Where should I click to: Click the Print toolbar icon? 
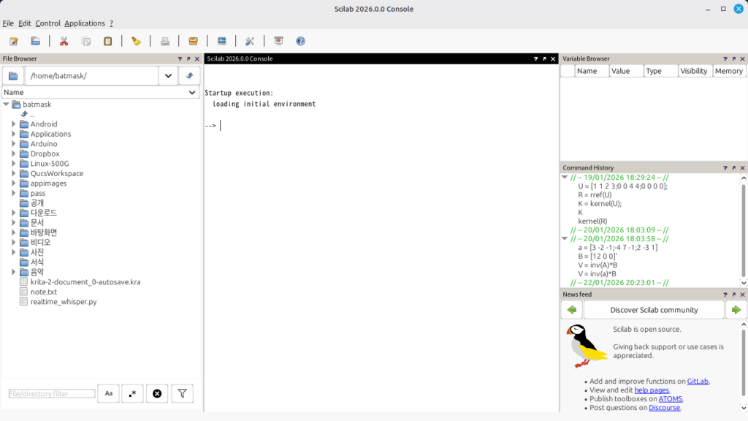[x=165, y=41]
